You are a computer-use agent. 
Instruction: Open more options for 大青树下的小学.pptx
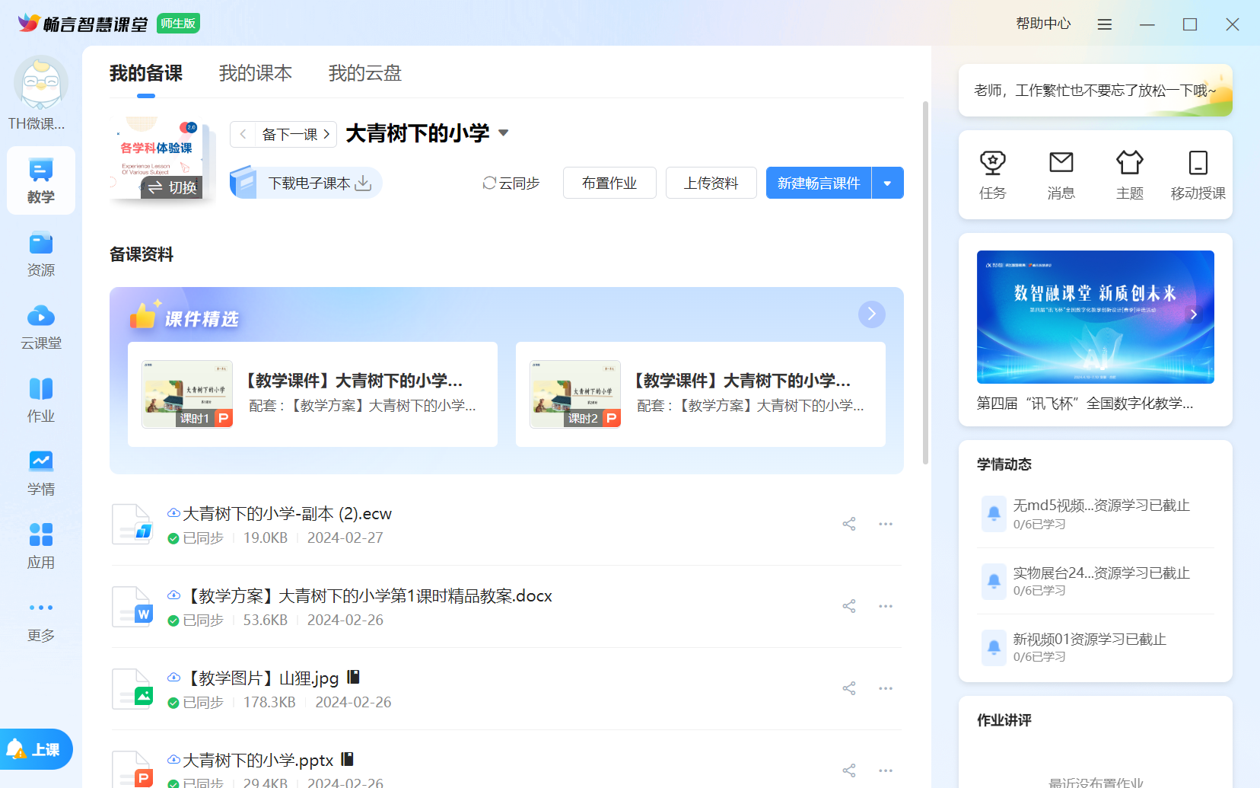pos(886,770)
